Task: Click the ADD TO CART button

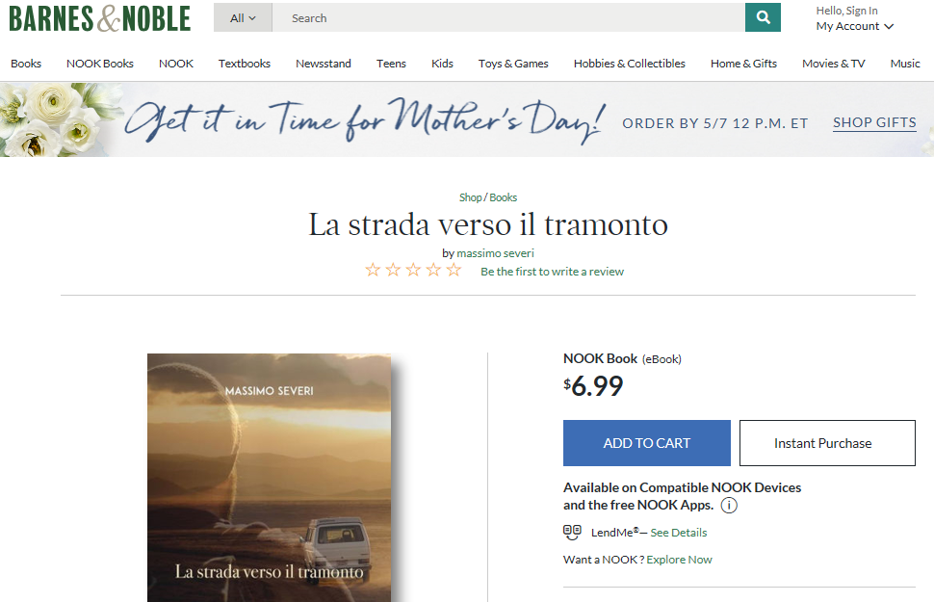Action: [x=647, y=443]
